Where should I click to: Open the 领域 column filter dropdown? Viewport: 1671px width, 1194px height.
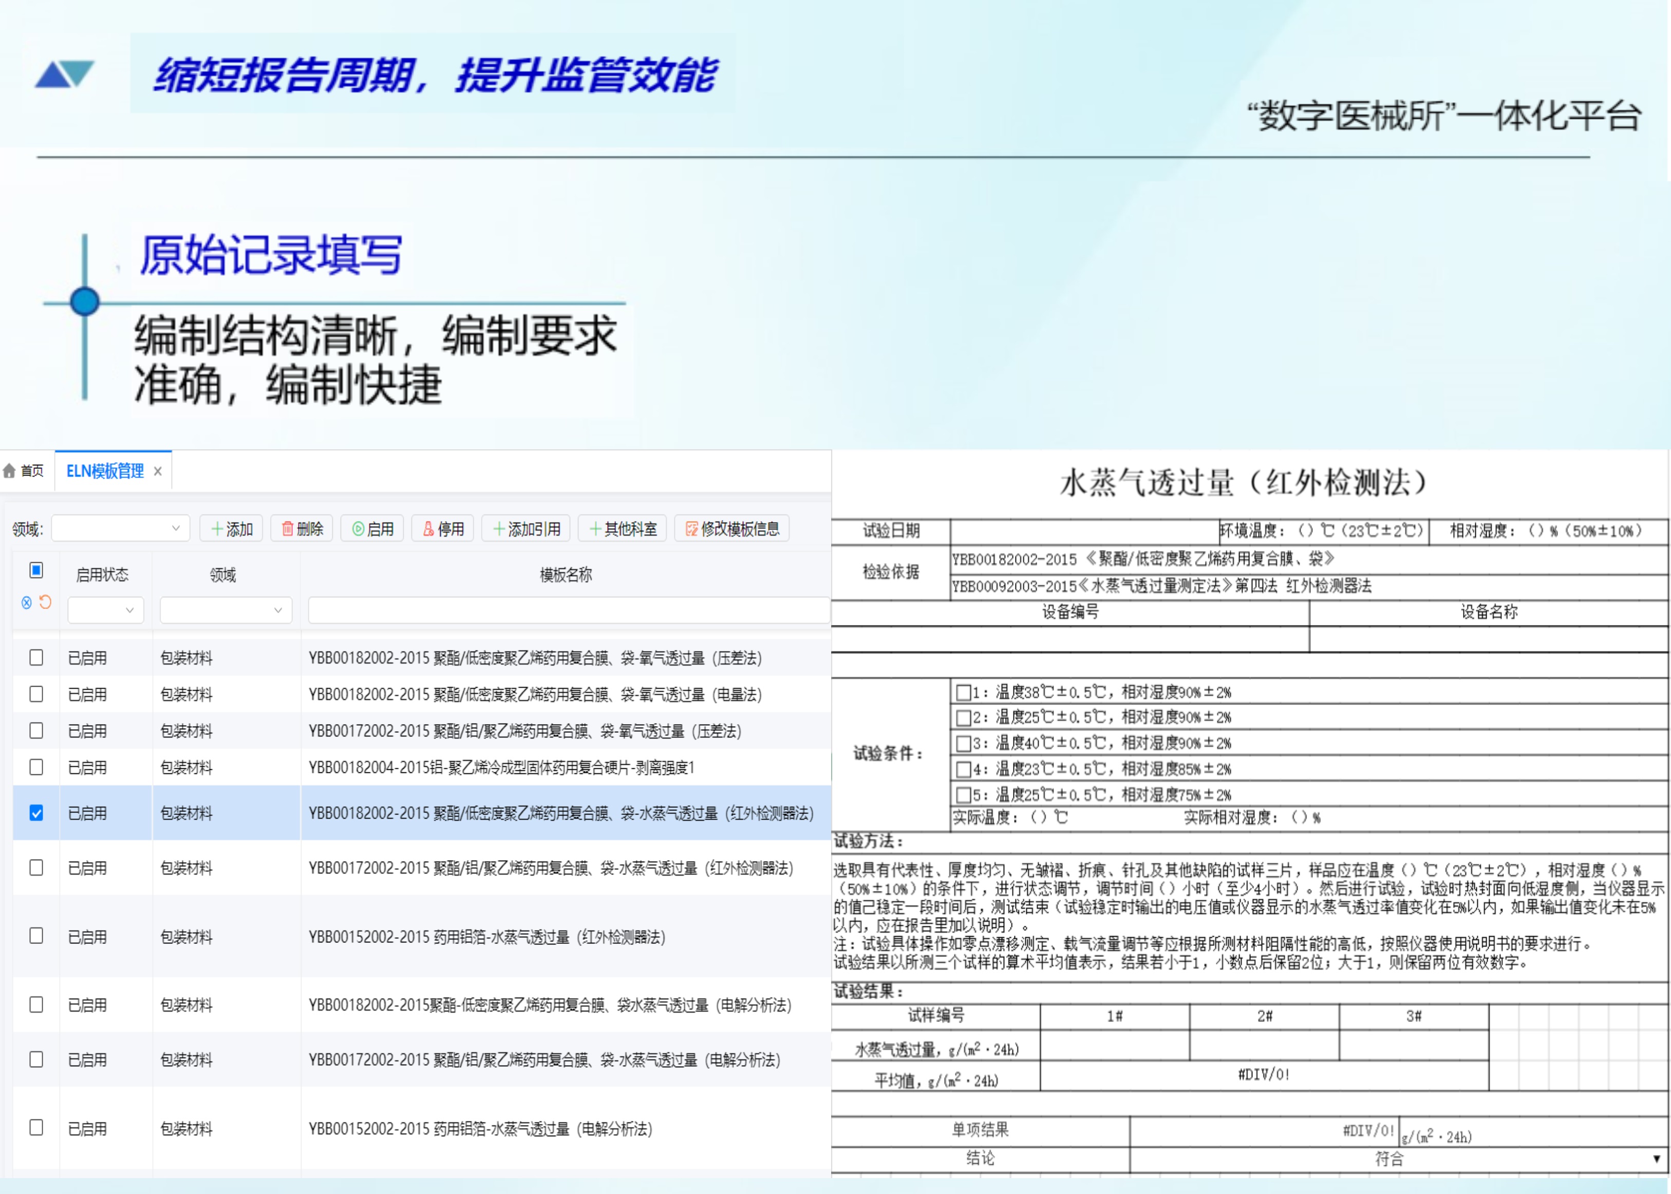[226, 610]
